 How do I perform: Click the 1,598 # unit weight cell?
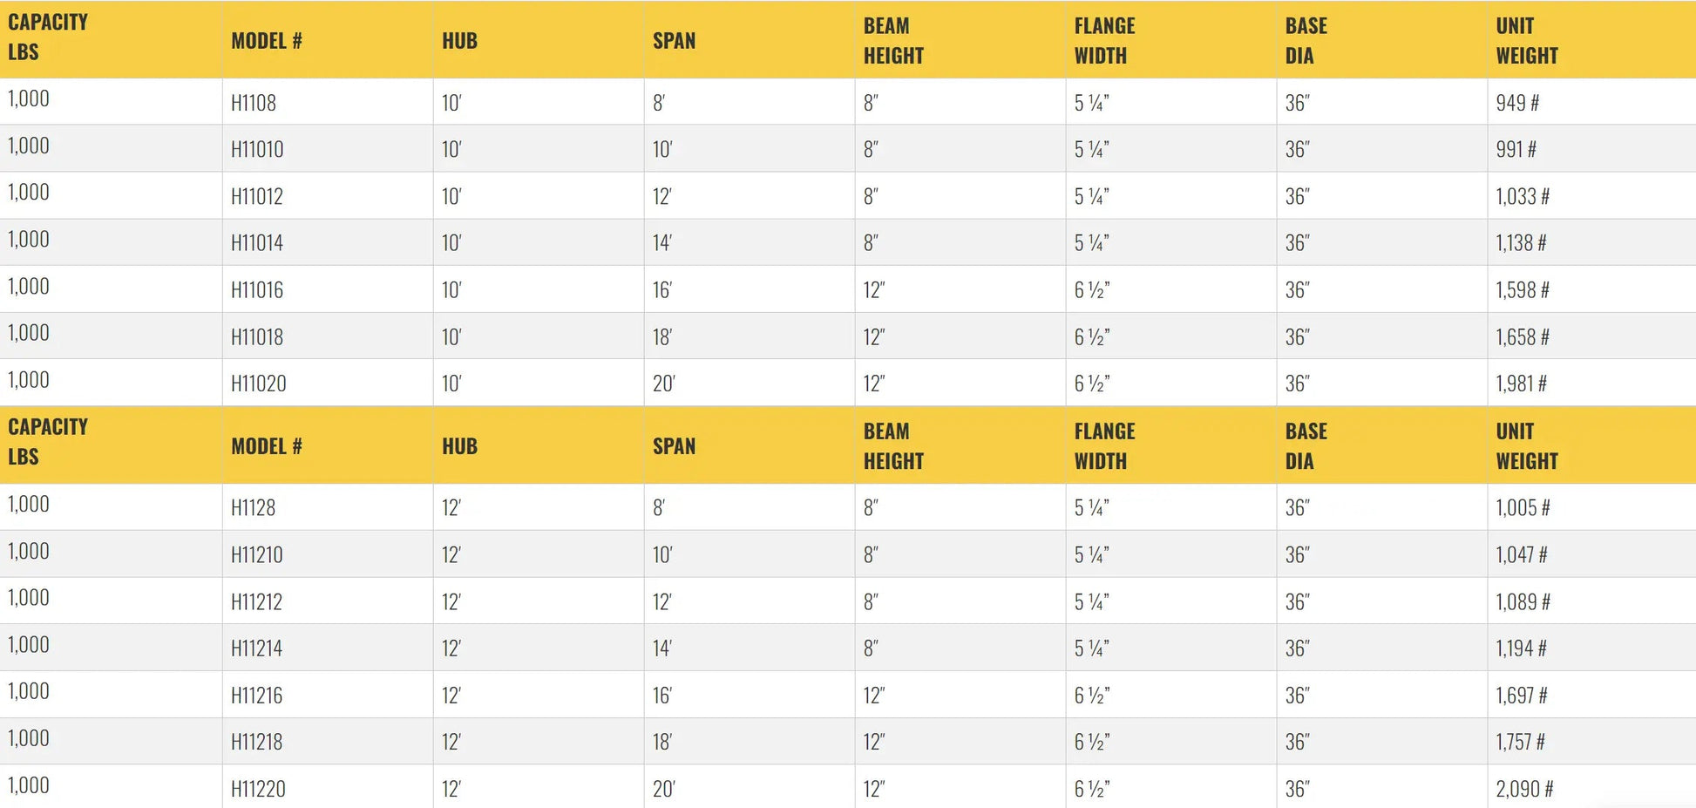point(1523,289)
